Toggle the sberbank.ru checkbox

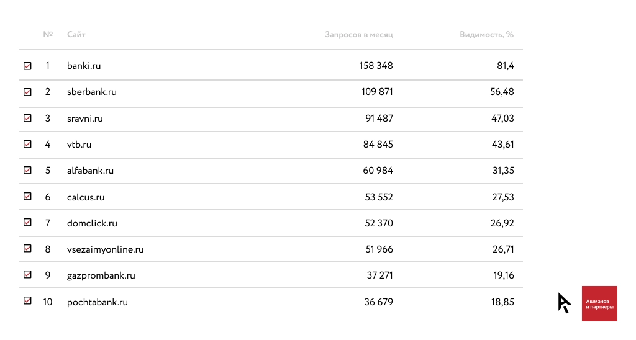(27, 92)
